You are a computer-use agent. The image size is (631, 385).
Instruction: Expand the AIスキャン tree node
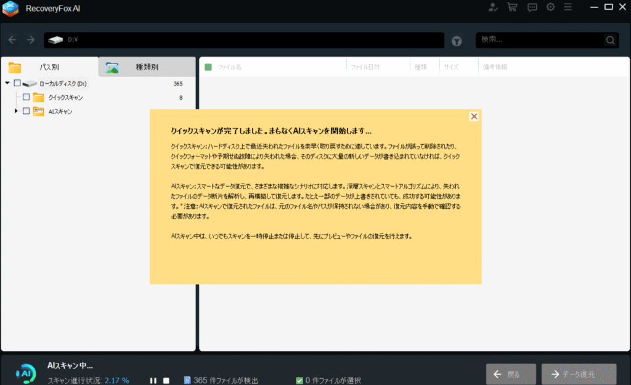point(16,111)
